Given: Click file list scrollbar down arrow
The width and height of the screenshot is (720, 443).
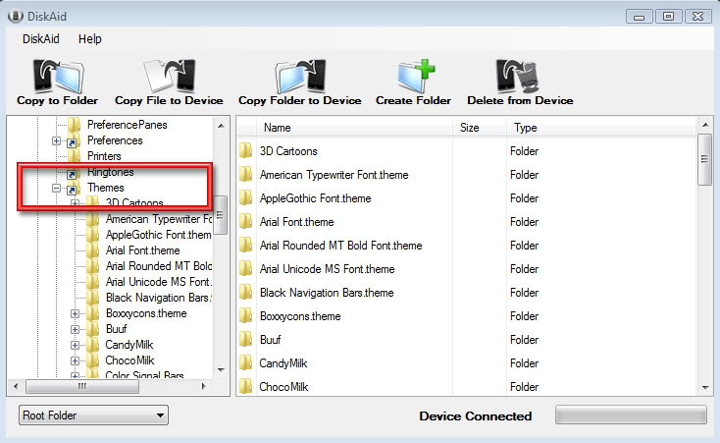Looking at the screenshot, I should (705, 388).
